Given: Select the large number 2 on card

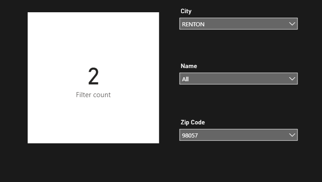Looking at the screenshot, I should tap(93, 77).
